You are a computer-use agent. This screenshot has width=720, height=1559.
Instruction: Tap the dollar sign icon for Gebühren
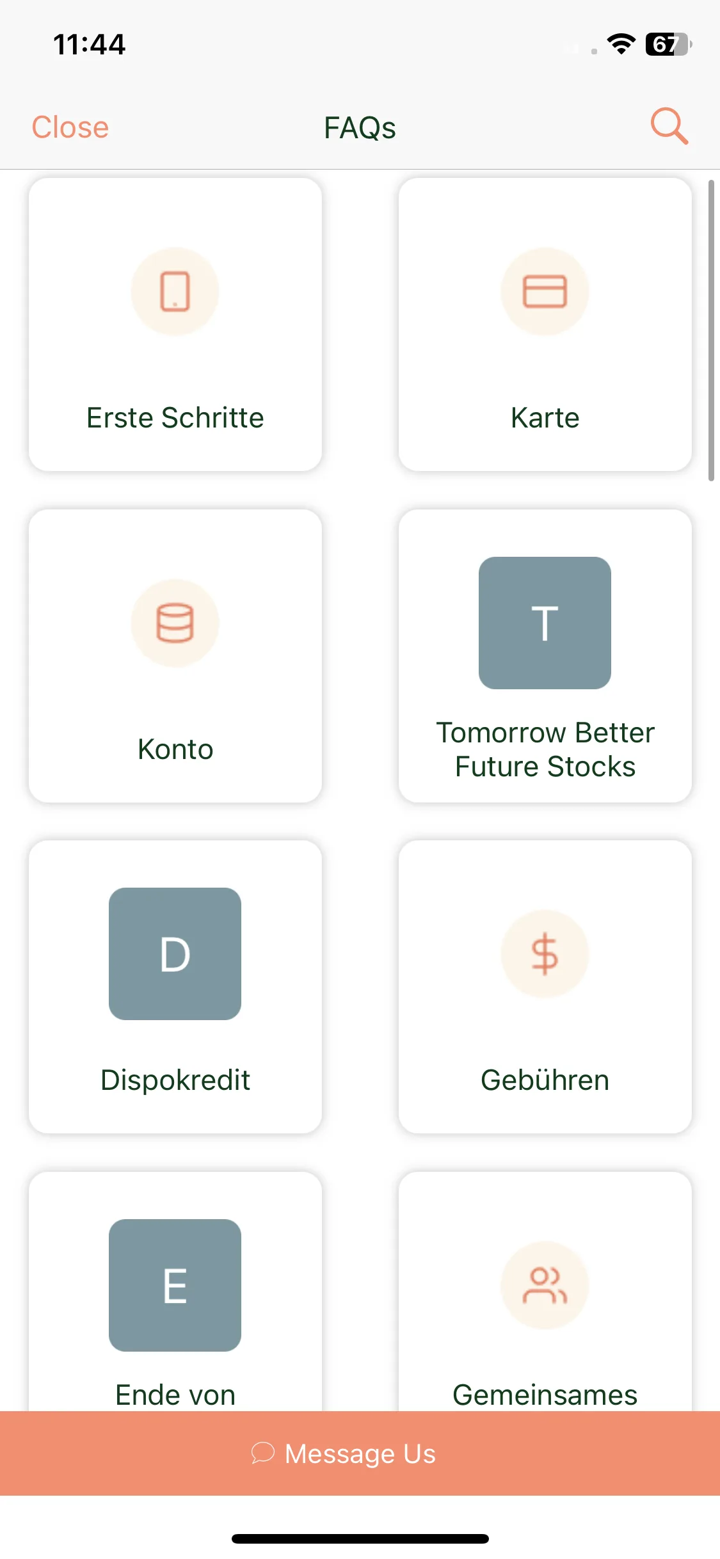coord(545,954)
